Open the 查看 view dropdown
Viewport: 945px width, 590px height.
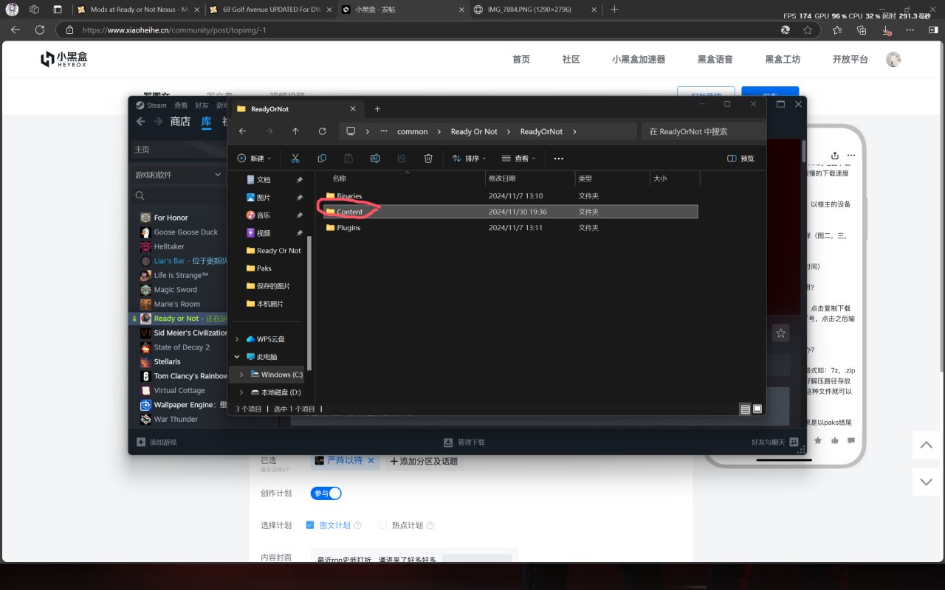tap(518, 159)
